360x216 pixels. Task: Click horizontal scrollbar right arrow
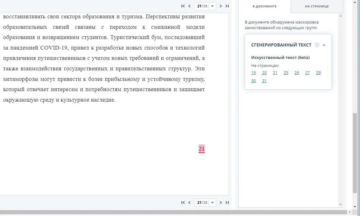click(x=350, y=212)
